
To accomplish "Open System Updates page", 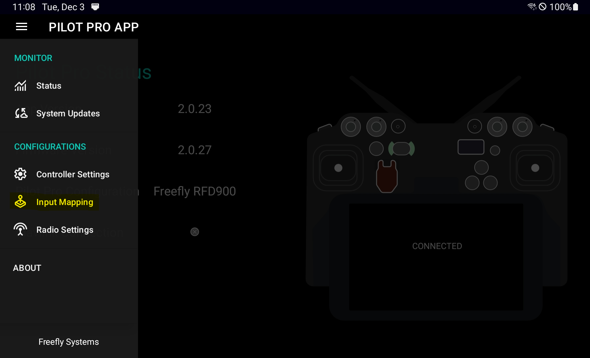I will click(68, 113).
